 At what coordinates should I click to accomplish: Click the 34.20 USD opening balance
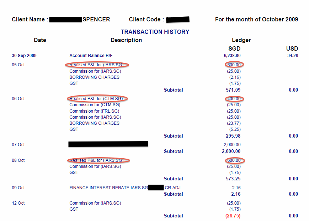point(292,56)
